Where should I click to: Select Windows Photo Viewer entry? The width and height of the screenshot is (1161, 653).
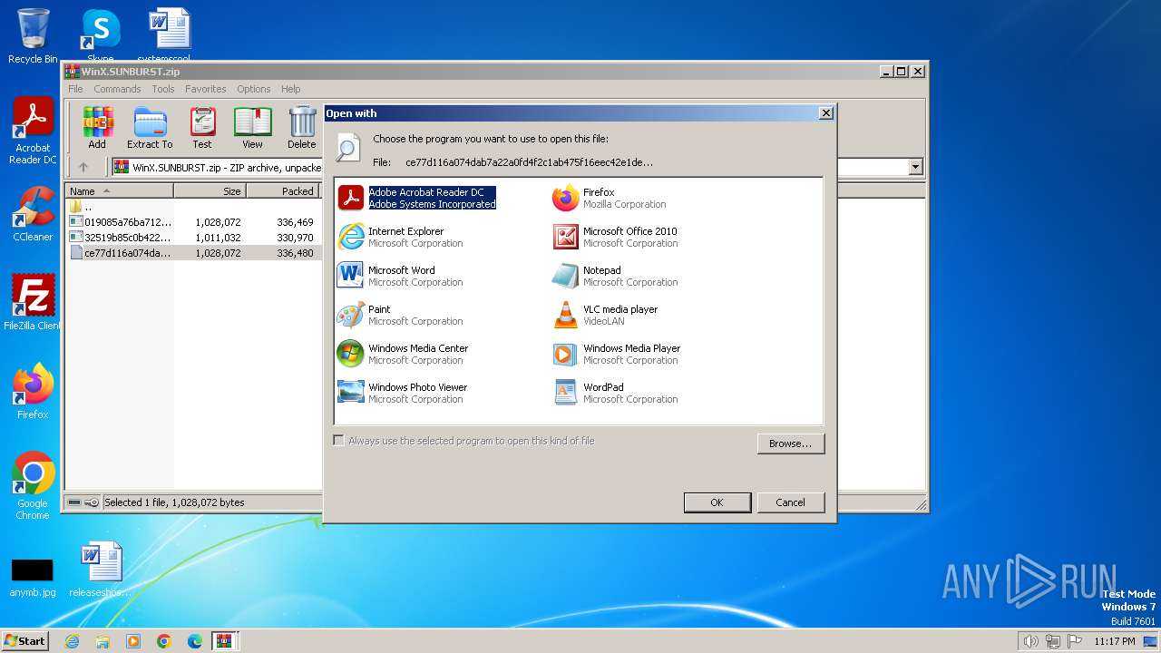[403, 393]
